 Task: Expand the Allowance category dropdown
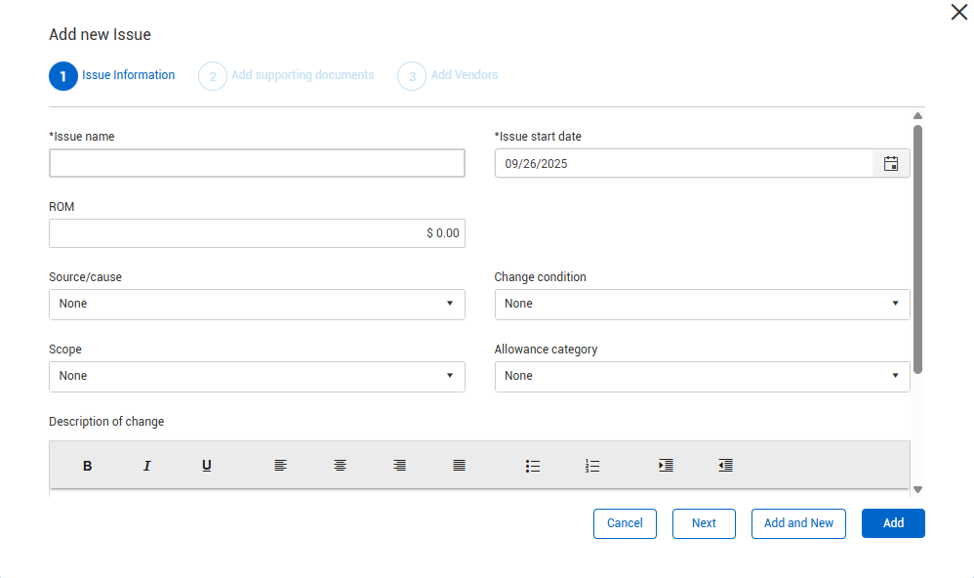(702, 376)
